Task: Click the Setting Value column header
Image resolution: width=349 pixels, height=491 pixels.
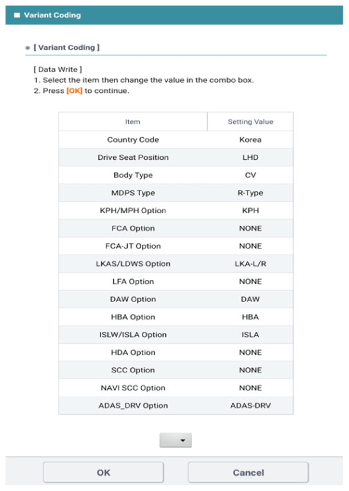Action: click(x=250, y=121)
